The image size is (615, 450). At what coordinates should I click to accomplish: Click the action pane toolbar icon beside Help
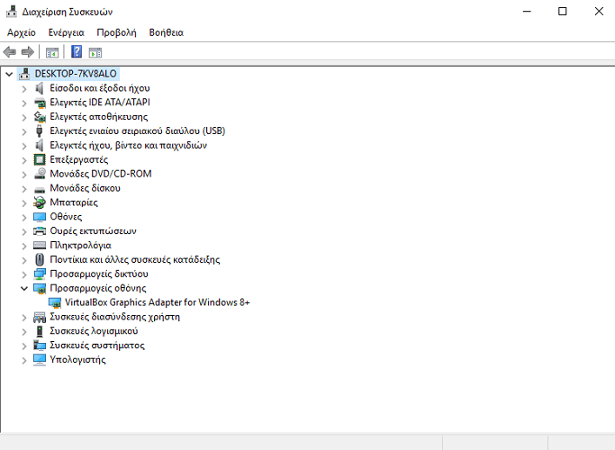pyautogui.click(x=95, y=52)
